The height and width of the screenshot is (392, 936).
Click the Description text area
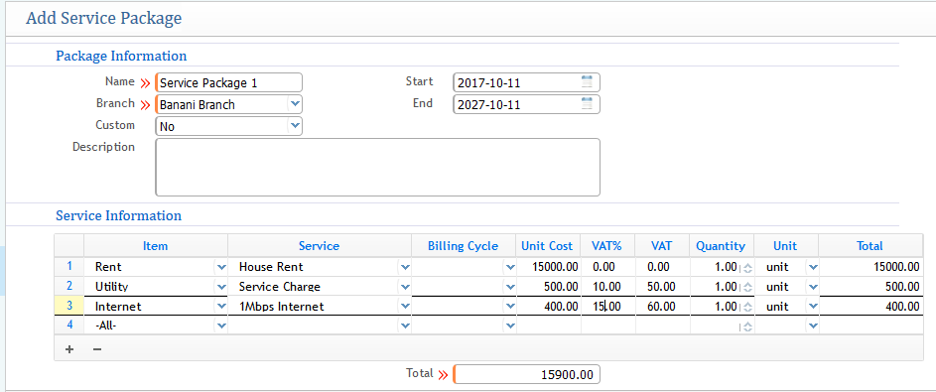click(x=377, y=167)
